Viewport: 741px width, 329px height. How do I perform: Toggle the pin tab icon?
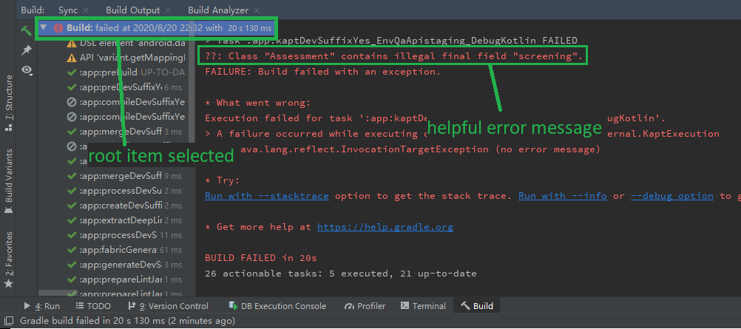coord(27,50)
